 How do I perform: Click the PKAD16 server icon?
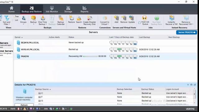point(18,56)
